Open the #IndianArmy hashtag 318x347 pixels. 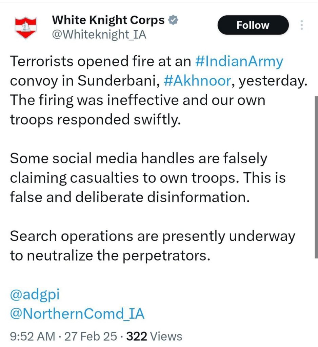pos(239,62)
